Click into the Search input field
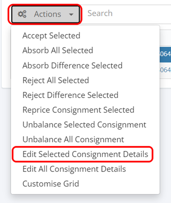Viewport: 171px width, 203px height. pyautogui.click(x=126, y=13)
